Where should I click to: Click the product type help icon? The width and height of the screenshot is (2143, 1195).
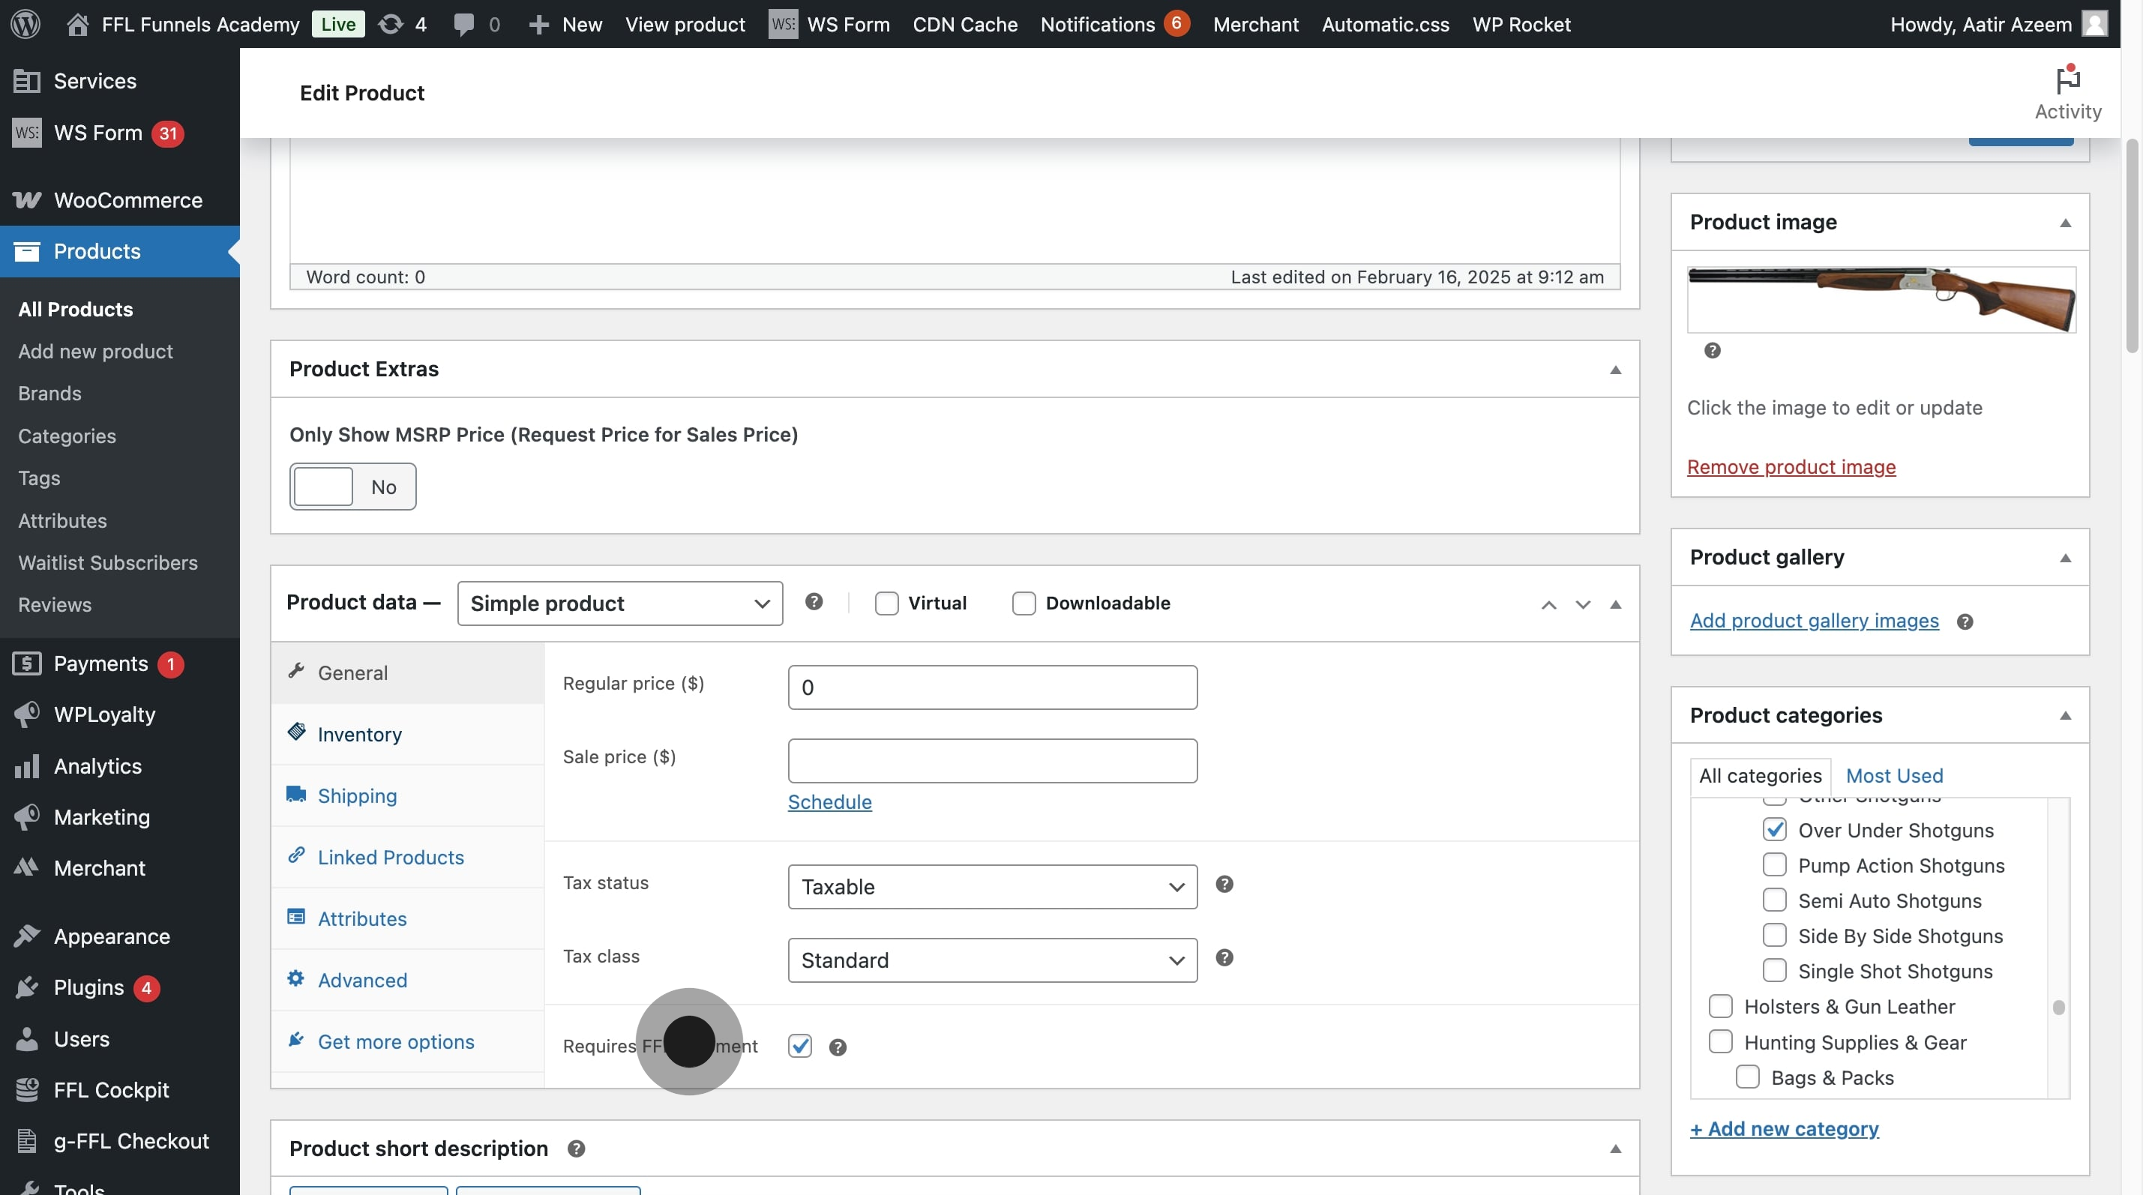(814, 601)
